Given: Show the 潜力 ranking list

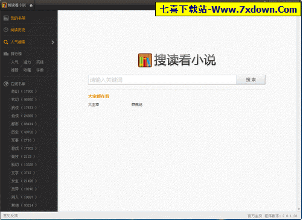Looking at the screenshot, I should tap(27, 62).
